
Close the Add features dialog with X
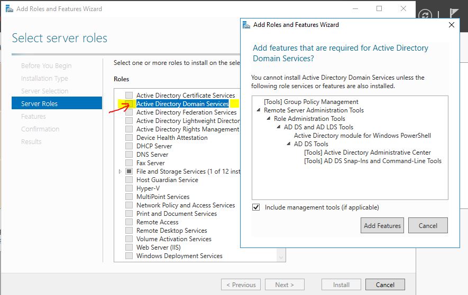click(452, 25)
